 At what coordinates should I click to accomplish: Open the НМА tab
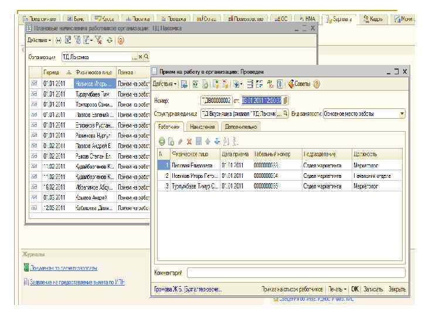(x=307, y=19)
